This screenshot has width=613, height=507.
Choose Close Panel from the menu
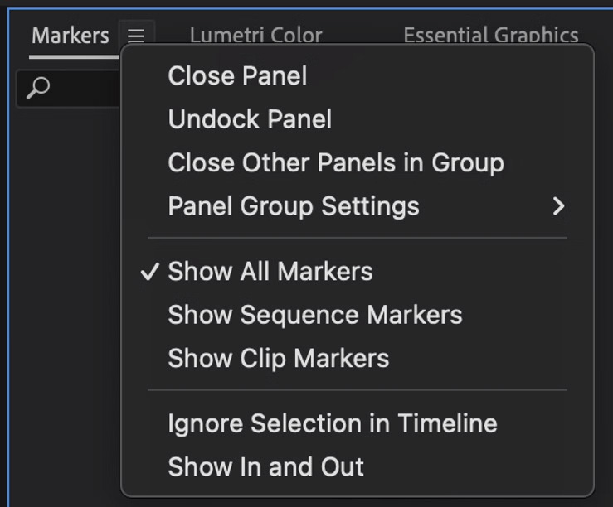click(237, 76)
